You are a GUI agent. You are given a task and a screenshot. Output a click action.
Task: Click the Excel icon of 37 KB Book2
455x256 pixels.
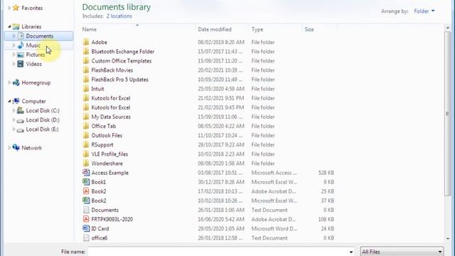pos(86,201)
